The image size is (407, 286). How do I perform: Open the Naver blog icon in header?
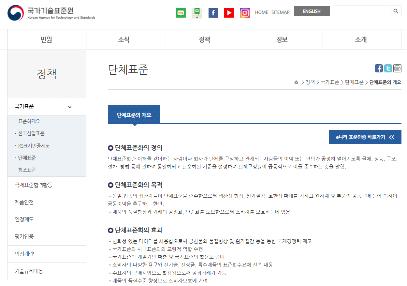point(181,13)
